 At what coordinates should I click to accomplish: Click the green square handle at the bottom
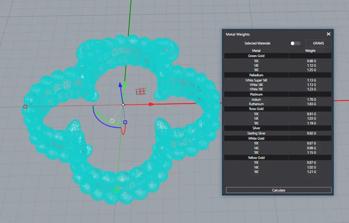click(116, 190)
